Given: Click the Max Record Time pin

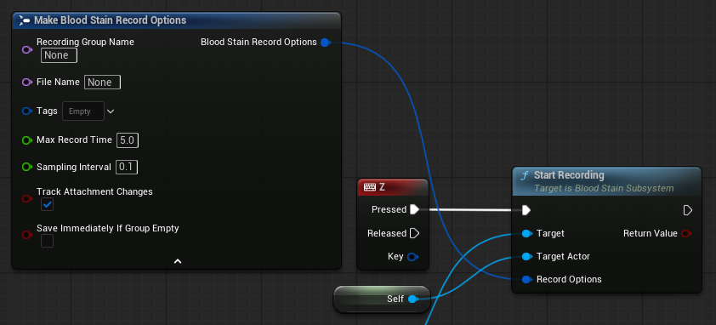Looking at the screenshot, I should click(x=27, y=140).
